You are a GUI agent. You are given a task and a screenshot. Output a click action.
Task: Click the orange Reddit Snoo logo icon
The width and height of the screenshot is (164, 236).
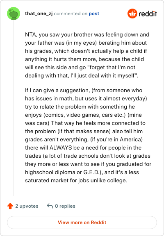click(x=132, y=14)
